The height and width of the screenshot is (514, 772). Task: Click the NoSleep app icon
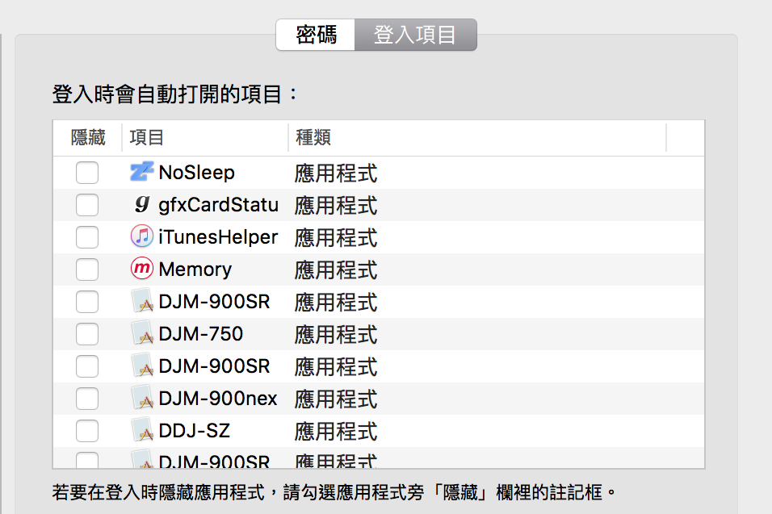pyautogui.click(x=141, y=172)
